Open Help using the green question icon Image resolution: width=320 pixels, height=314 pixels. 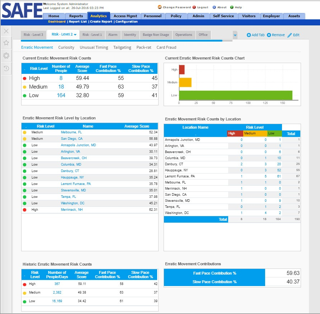point(231,7)
